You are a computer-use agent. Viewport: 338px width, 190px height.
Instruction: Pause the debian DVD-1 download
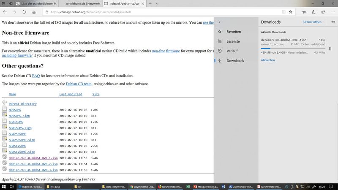pos(330,49)
